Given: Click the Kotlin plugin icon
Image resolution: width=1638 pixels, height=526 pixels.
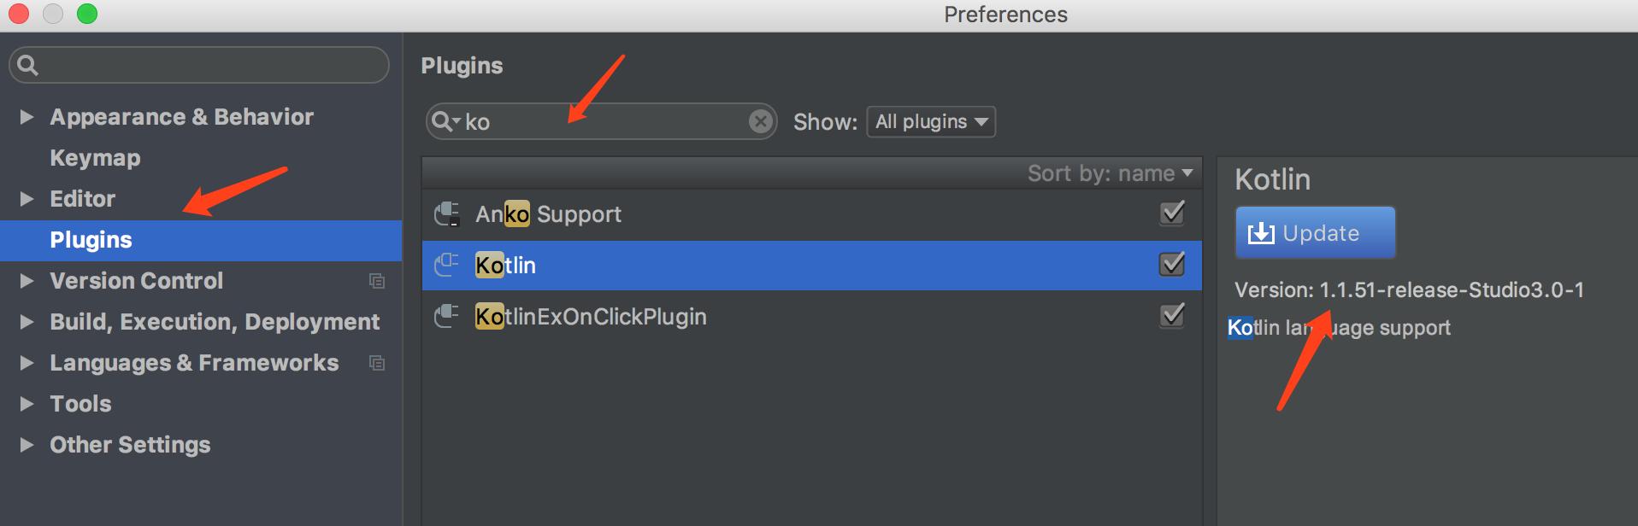Looking at the screenshot, I should pos(446,265).
